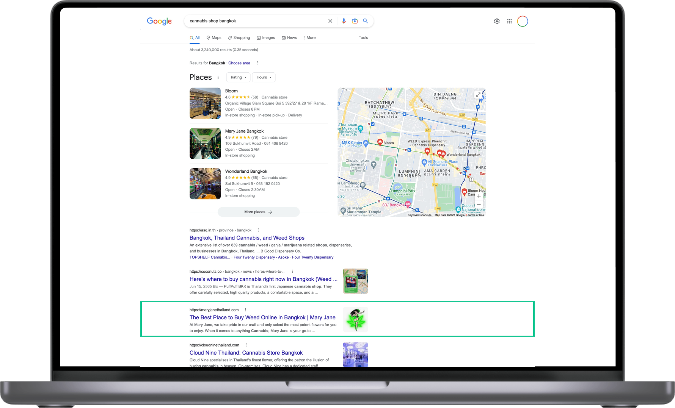Open options dots beside Places heading
Image resolution: width=675 pixels, height=408 pixels.
coord(218,77)
